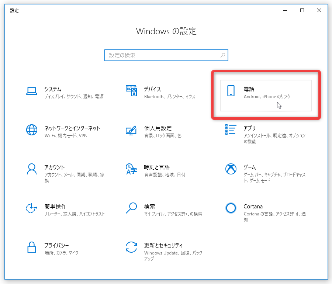Open the 簡単操作 settings title
The height and width of the screenshot is (284, 332).
(x=55, y=206)
